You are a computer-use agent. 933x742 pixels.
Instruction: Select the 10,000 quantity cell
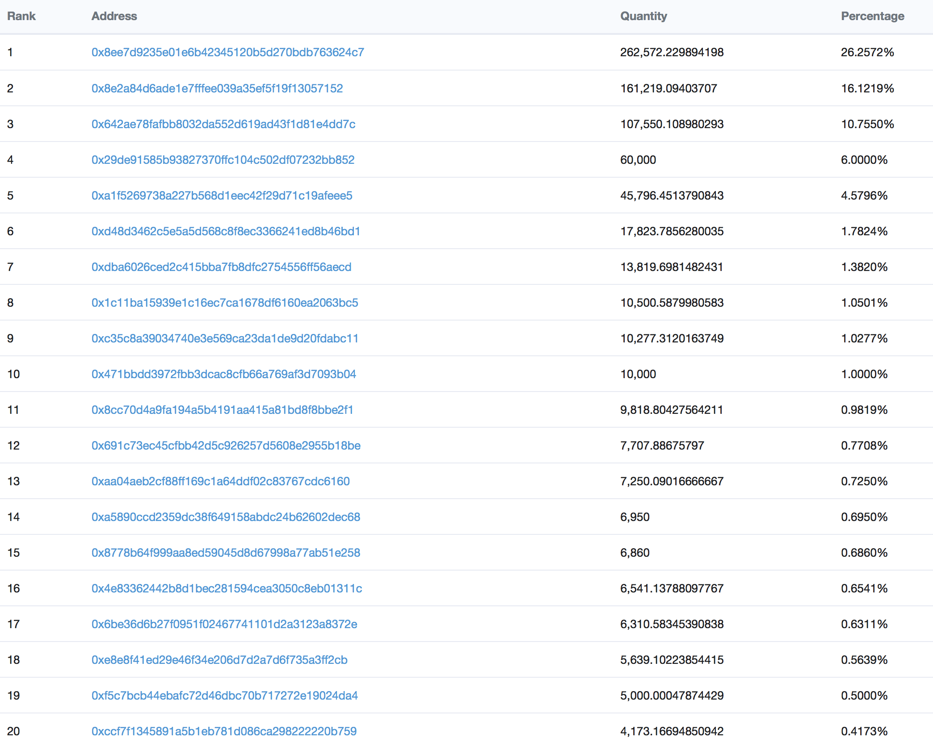click(x=638, y=374)
